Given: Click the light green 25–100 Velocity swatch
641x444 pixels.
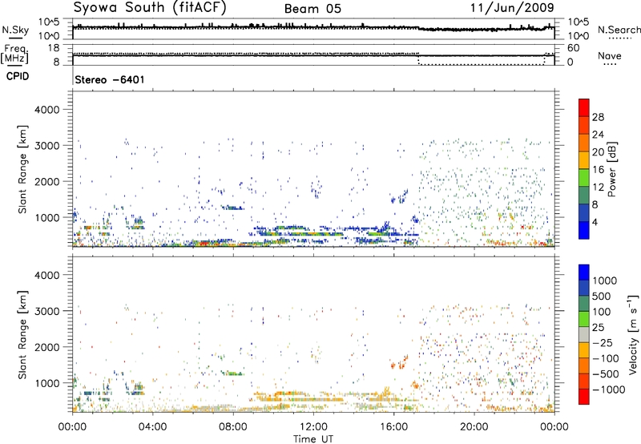Looking at the screenshot, I should 584,319.
